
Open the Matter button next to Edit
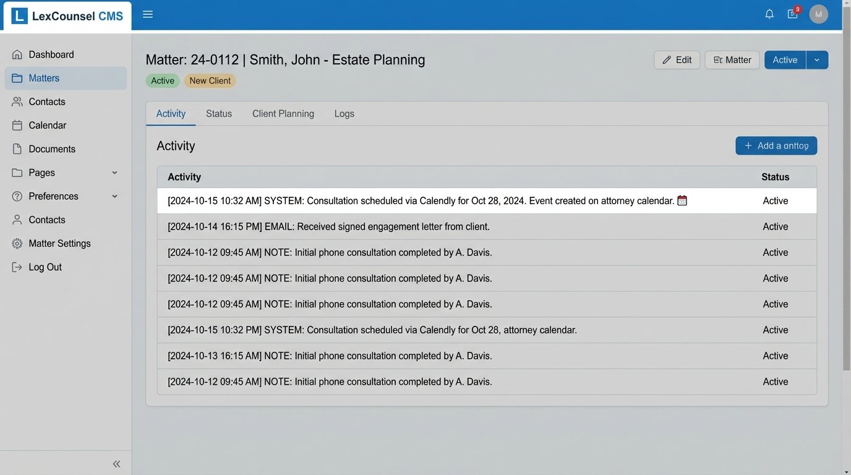[732, 59]
